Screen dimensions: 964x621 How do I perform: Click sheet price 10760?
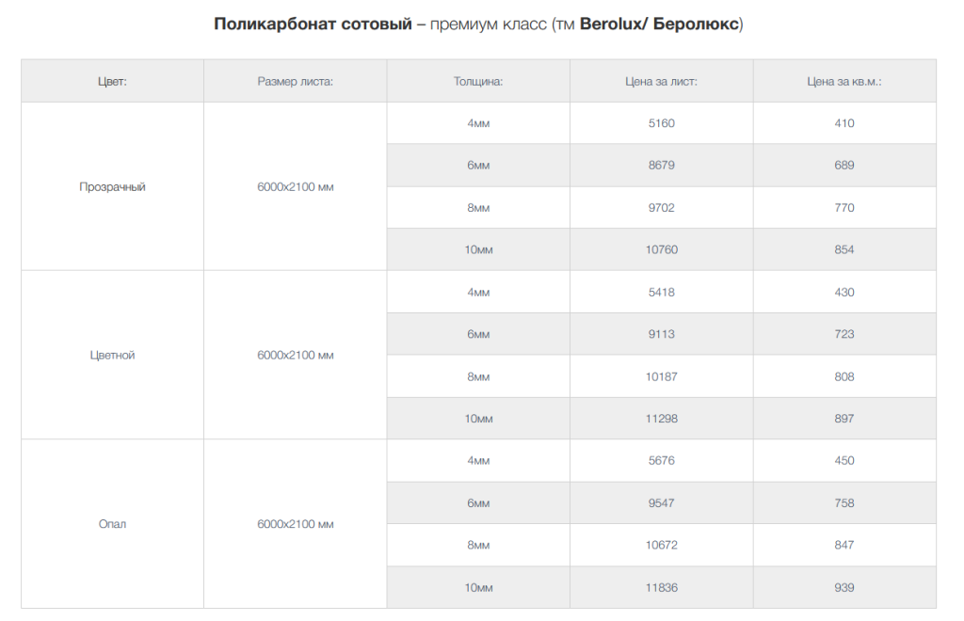point(661,249)
